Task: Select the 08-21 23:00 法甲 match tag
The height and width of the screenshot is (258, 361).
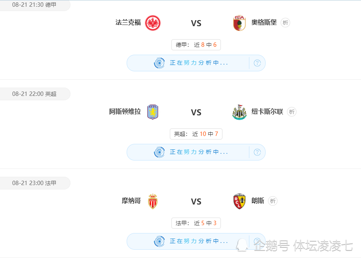Action: coord(35,183)
